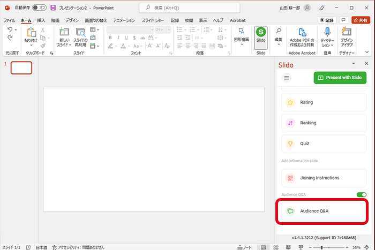Select slide 1 thumbnail

point(21,68)
